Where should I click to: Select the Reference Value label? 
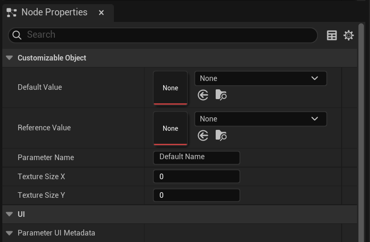click(x=44, y=128)
